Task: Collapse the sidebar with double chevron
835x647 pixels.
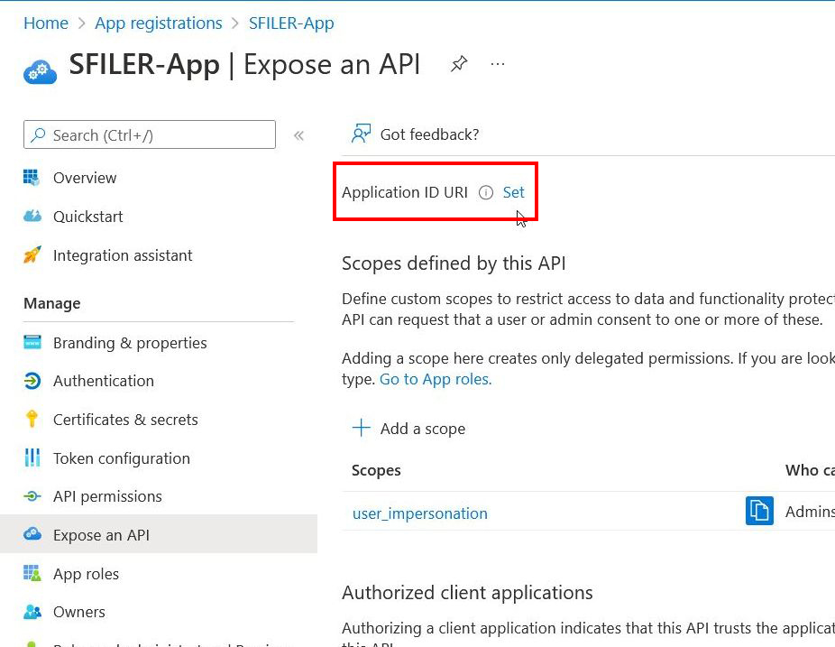Action: click(298, 135)
